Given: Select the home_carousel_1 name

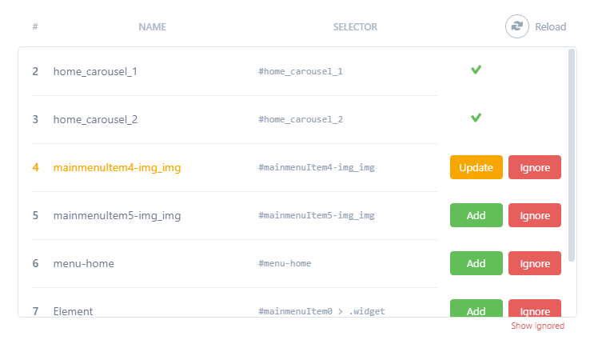Looking at the screenshot, I should click(95, 71).
